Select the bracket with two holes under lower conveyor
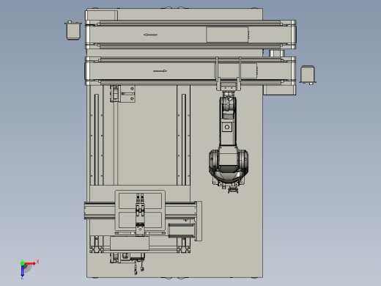 (127, 94)
